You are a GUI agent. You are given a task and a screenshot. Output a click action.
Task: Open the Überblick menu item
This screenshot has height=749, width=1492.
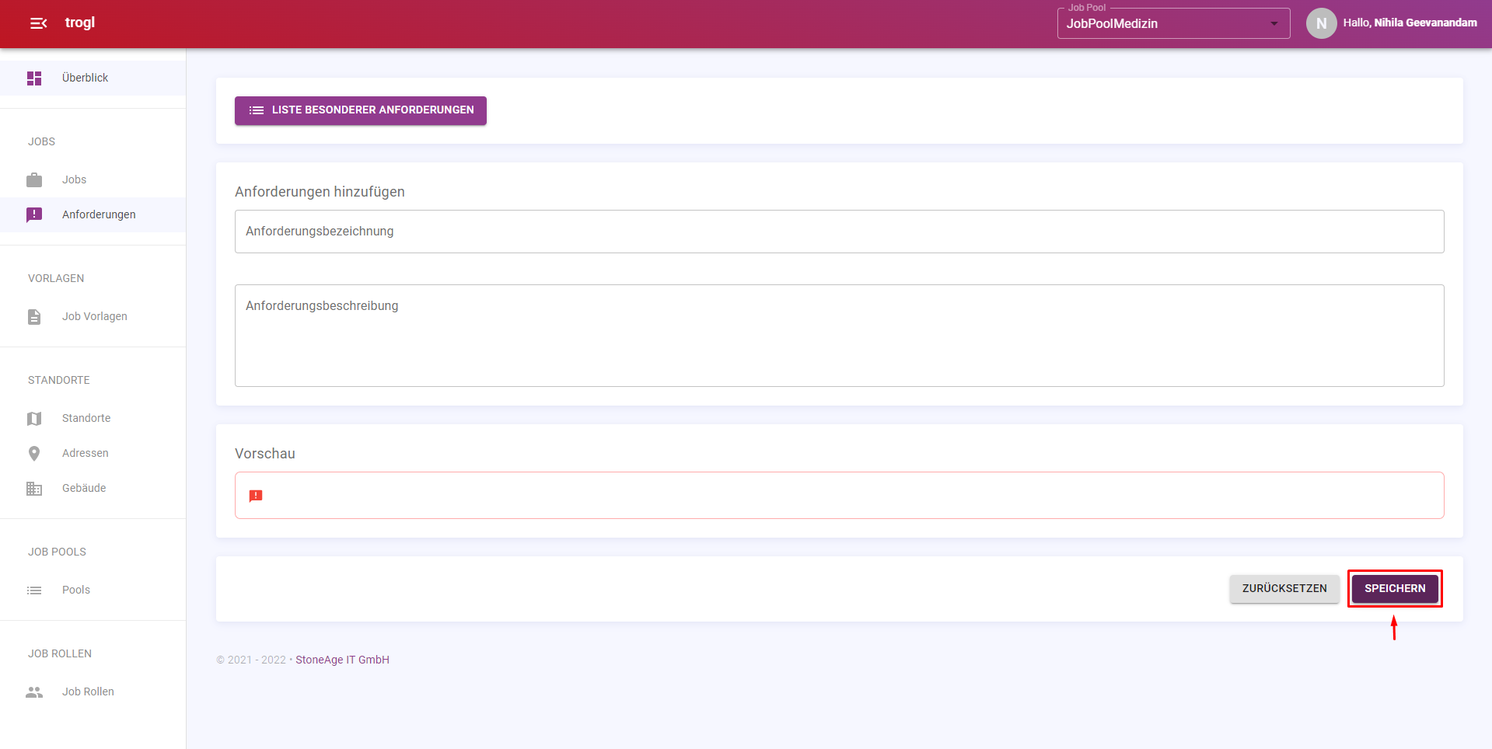click(93, 78)
